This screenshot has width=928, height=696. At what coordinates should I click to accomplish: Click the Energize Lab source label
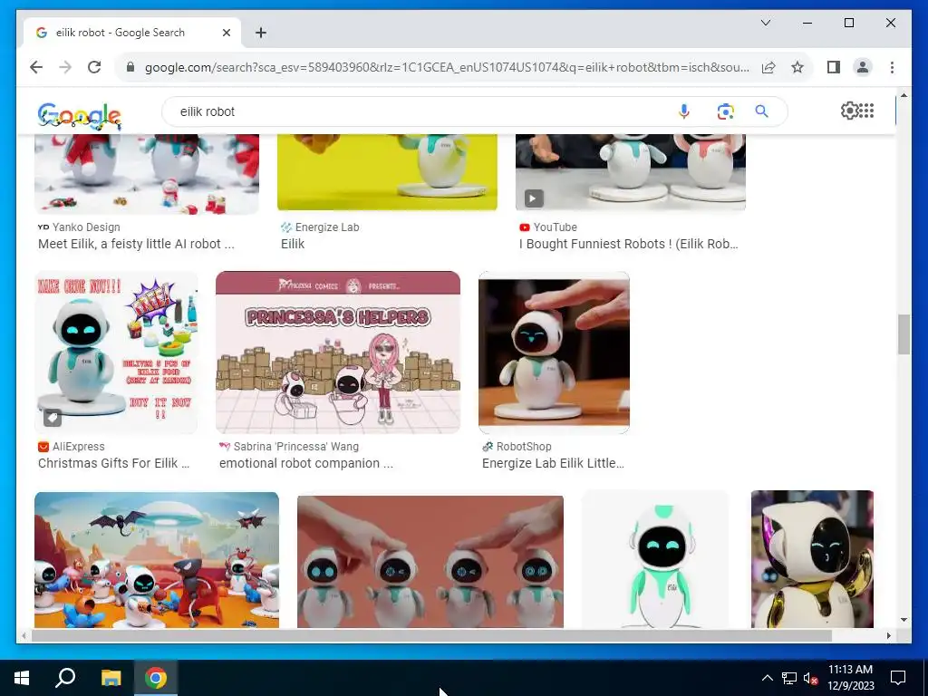[x=327, y=227]
